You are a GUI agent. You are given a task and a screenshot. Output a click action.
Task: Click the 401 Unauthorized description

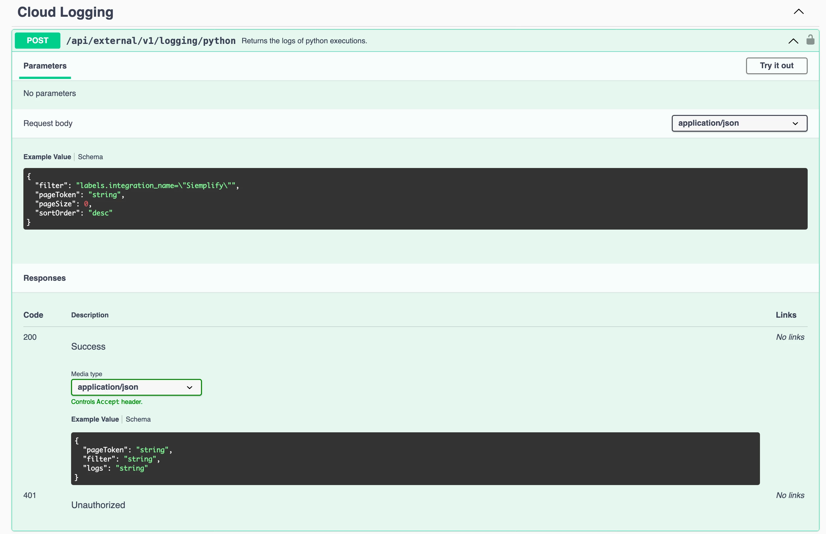[98, 505]
